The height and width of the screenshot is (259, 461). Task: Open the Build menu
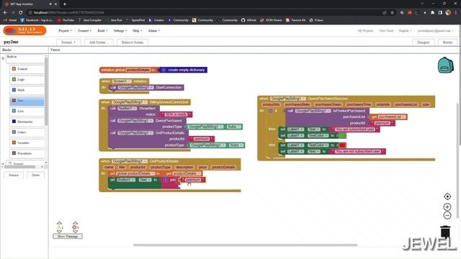pos(102,30)
